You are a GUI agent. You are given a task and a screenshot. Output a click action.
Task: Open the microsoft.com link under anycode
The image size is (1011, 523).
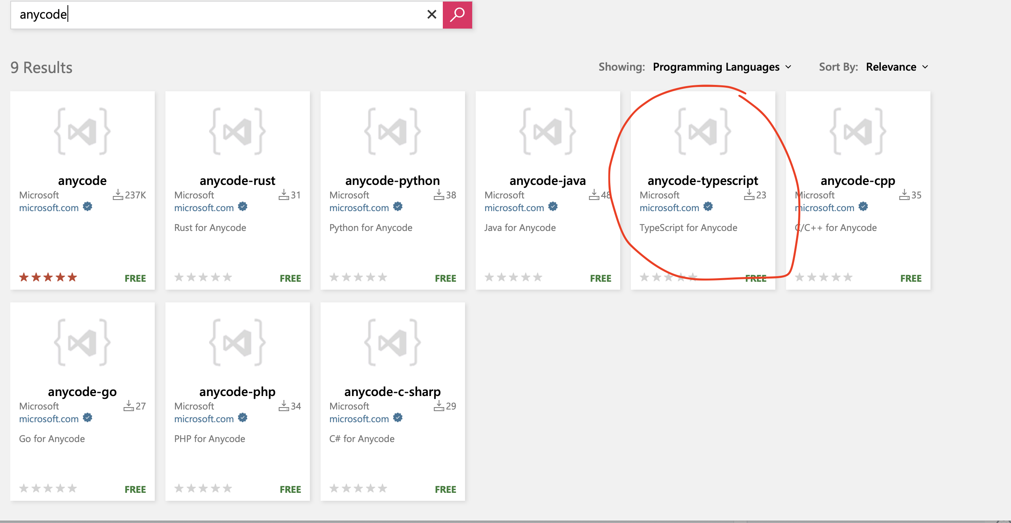49,207
